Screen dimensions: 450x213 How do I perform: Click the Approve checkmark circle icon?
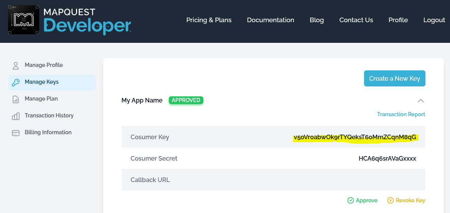click(x=350, y=200)
